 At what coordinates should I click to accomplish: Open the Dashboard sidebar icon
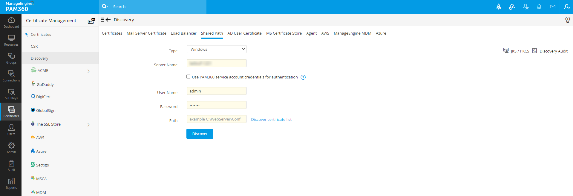tap(11, 23)
